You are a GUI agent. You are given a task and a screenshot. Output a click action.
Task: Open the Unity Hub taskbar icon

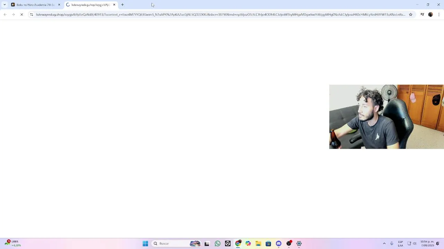[x=228, y=243]
